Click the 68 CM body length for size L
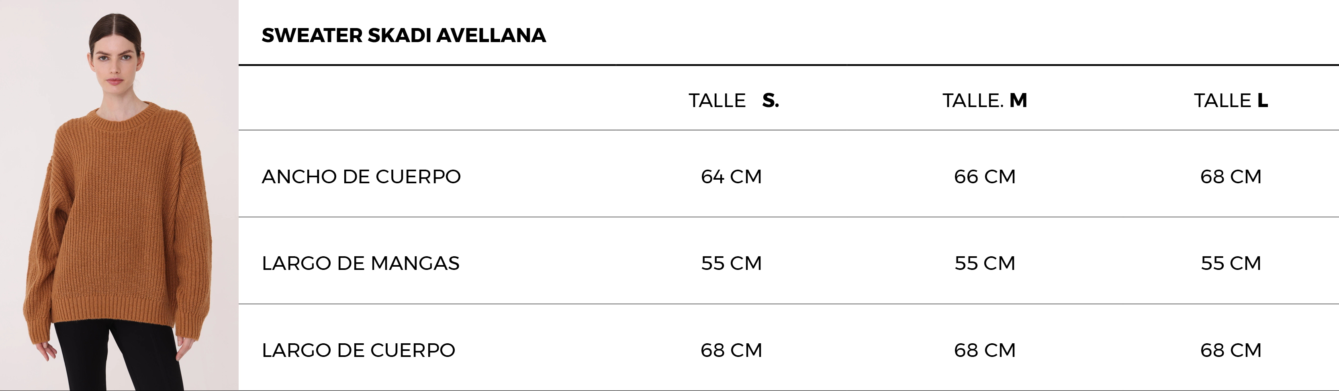 pos(1231,350)
